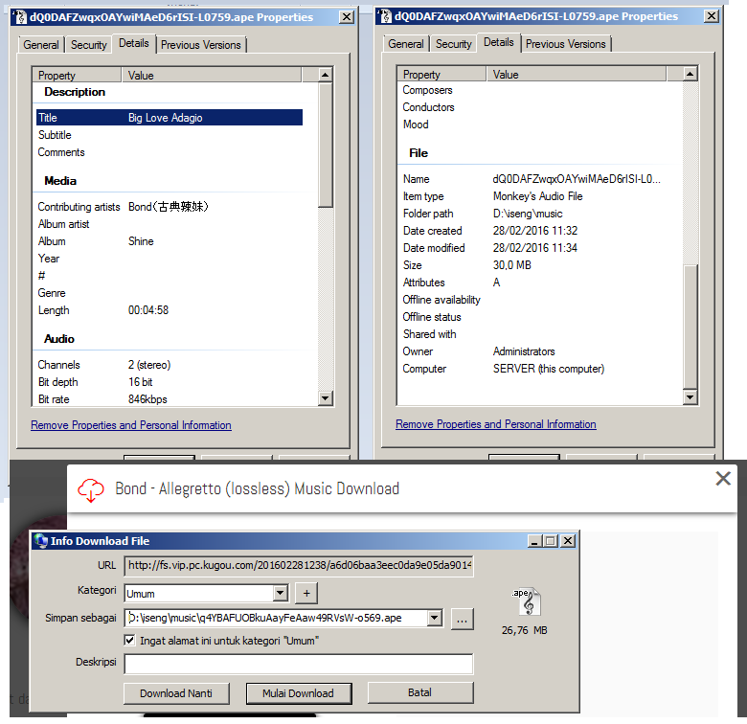The height and width of the screenshot is (724, 747).
Task: Open General tab in right Properties window
Action: pyautogui.click(x=406, y=44)
